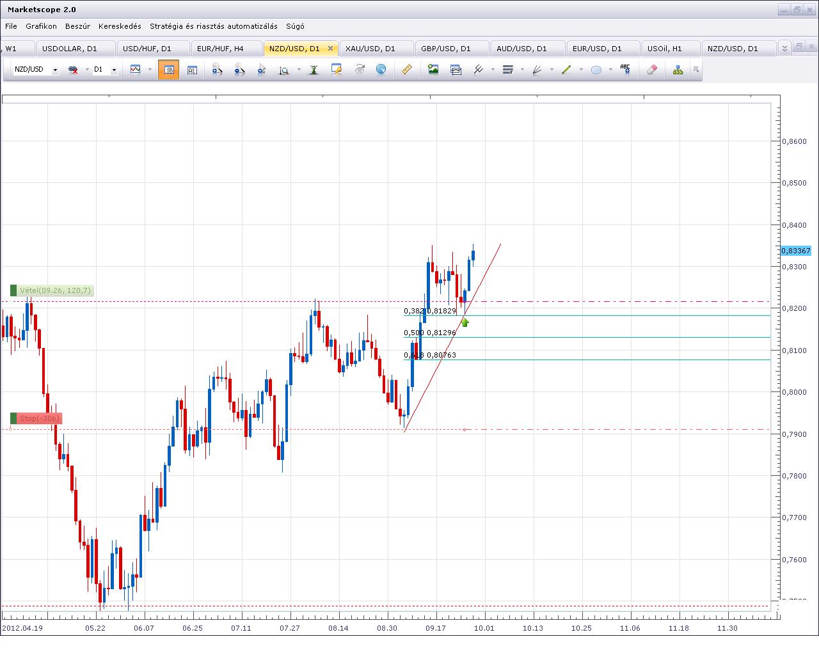
Task: Open the Kereskedés menu
Action: point(120,26)
